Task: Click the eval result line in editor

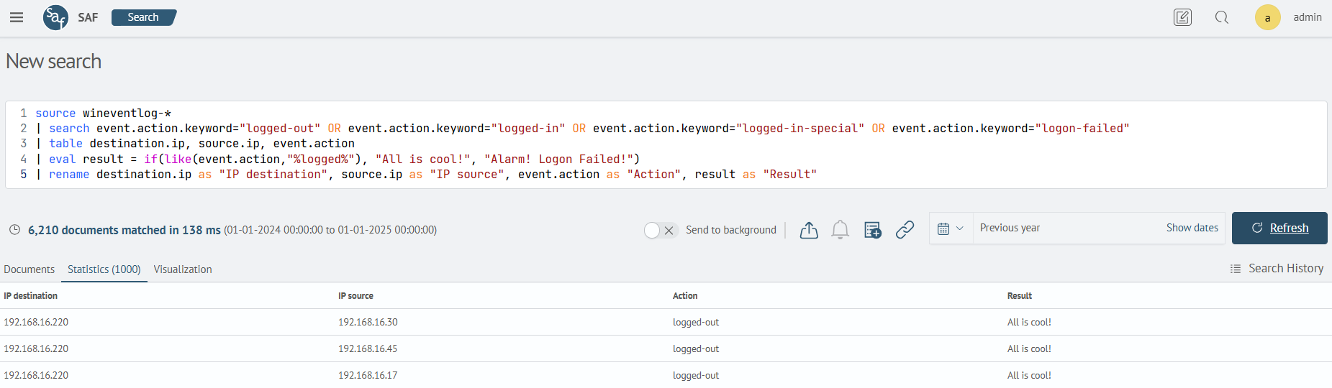Action: pos(338,159)
